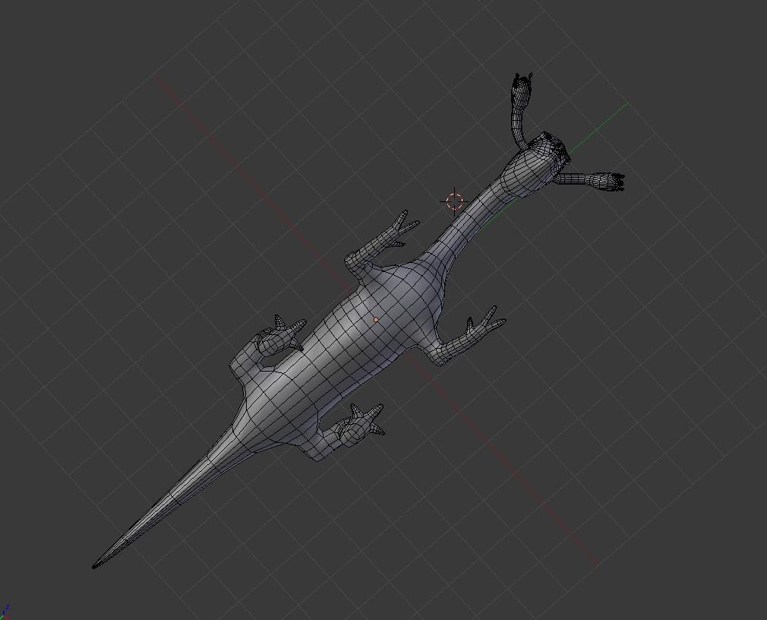Click the orange object origin dot
The image size is (767, 620).
coord(376,320)
